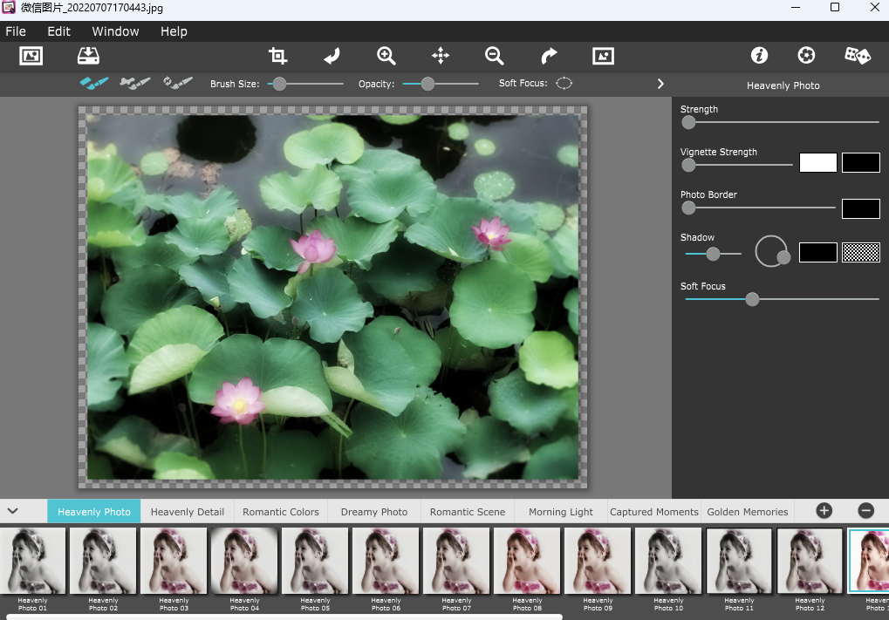Switch to the Romantic Colors tab

coord(281,512)
